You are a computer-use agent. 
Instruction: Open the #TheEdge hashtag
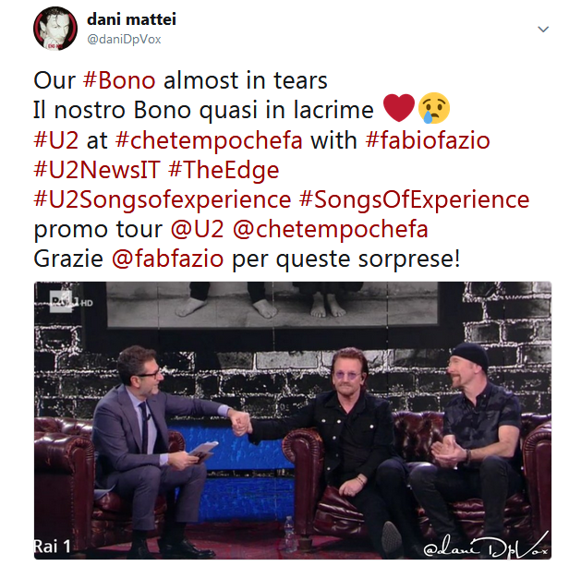(224, 170)
